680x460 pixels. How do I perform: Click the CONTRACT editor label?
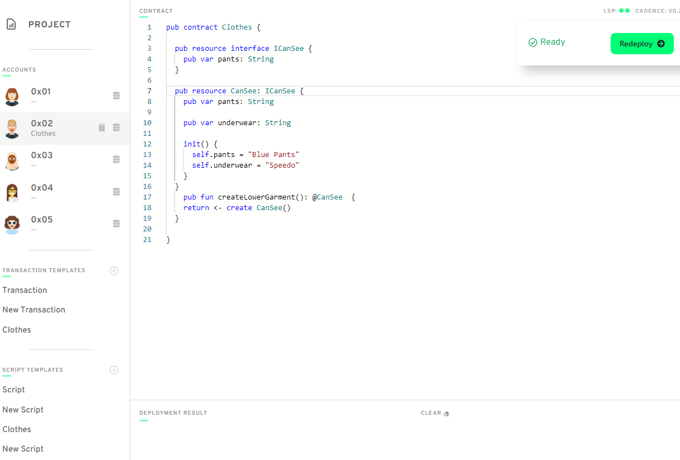point(156,11)
